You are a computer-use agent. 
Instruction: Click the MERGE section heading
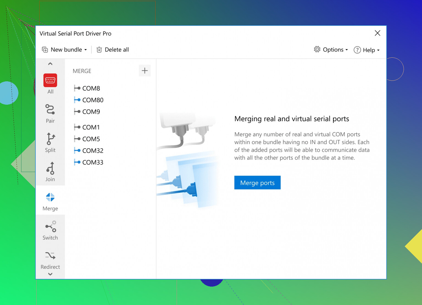82,71
